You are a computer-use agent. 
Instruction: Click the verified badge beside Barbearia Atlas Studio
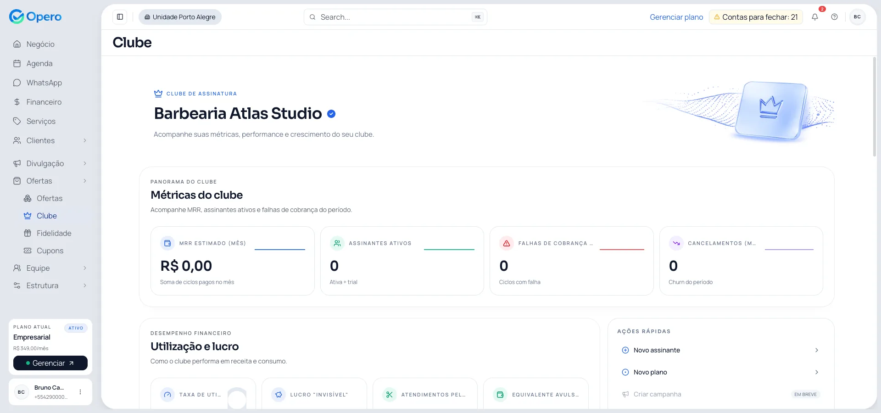(x=331, y=114)
